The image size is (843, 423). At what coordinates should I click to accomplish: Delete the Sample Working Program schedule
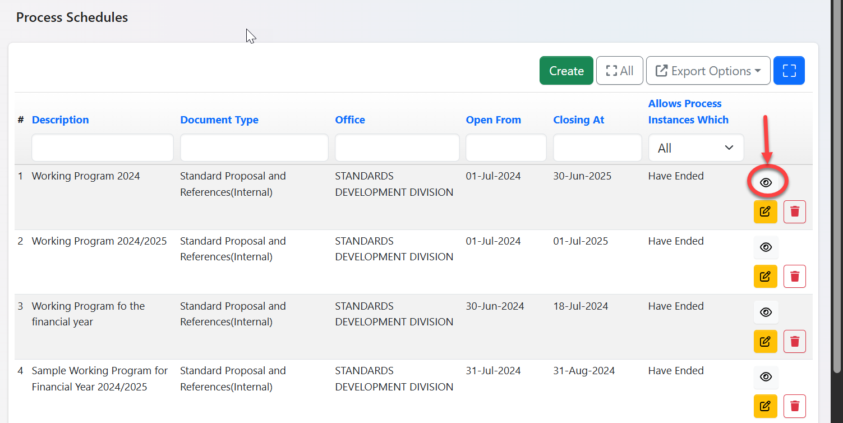[x=794, y=406]
